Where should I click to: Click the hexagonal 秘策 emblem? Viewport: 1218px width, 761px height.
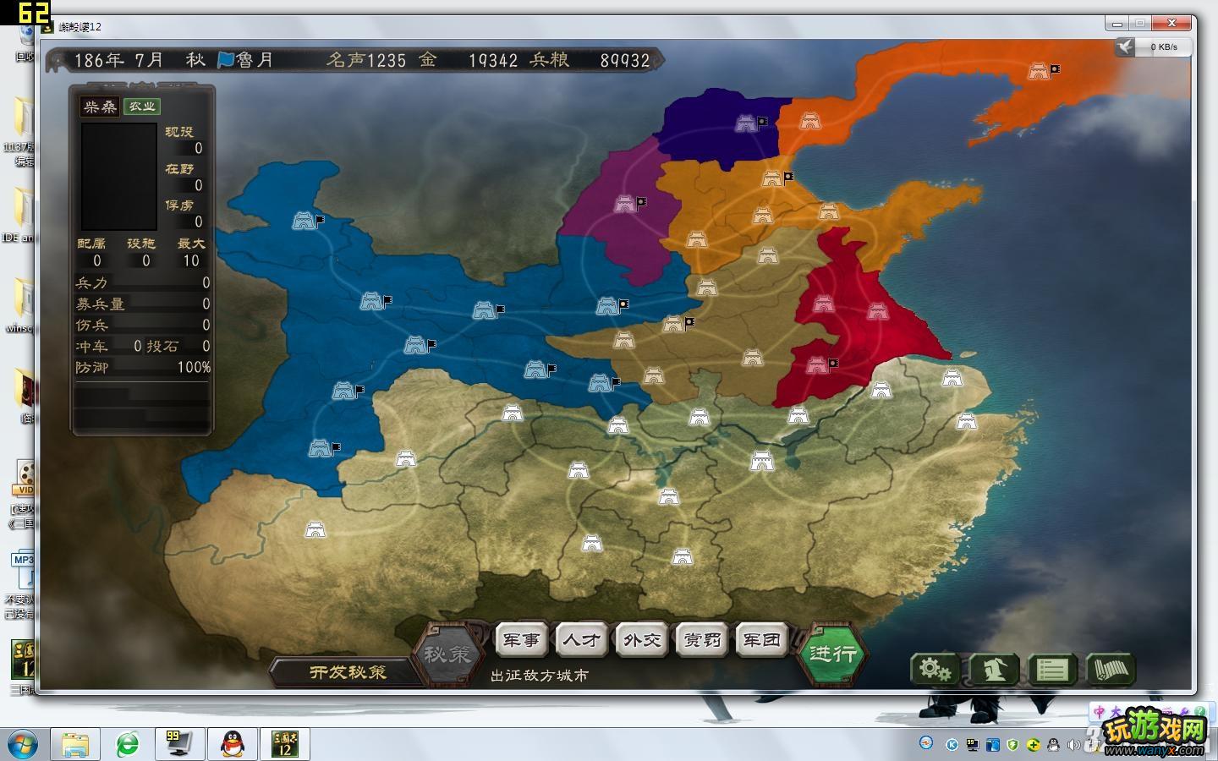(x=447, y=654)
